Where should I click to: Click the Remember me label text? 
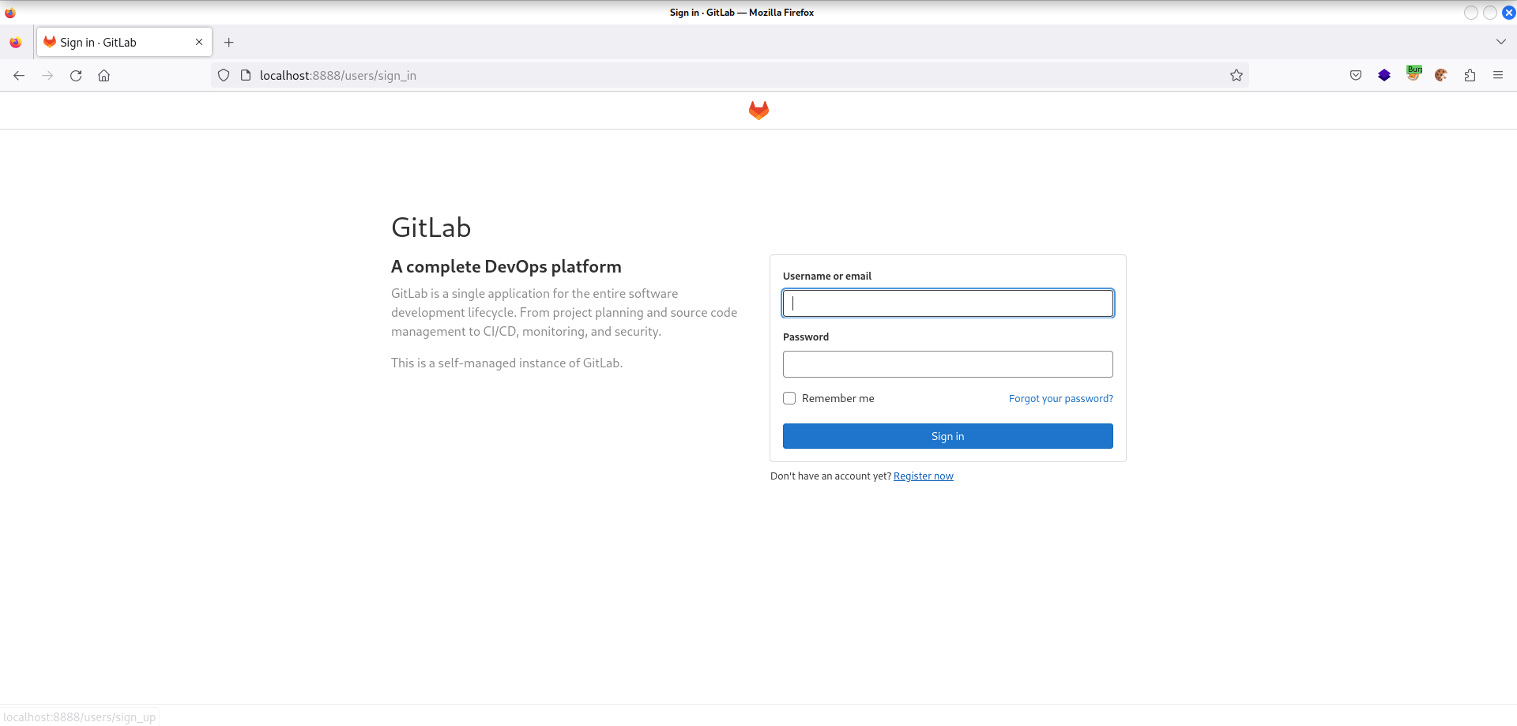point(838,399)
